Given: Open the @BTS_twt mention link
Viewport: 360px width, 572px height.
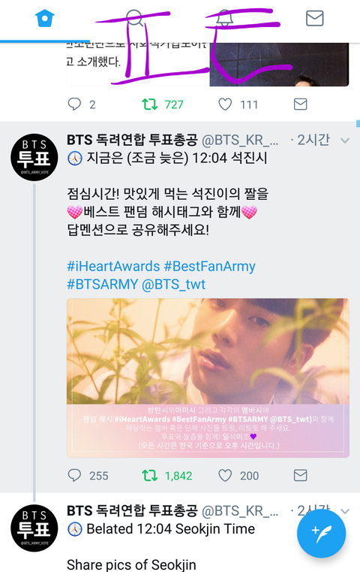Looking at the screenshot, I should 173,284.
